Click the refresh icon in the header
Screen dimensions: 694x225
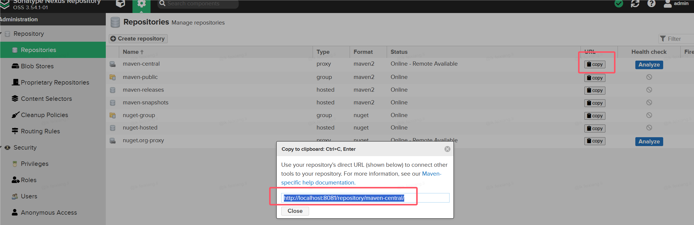click(635, 4)
